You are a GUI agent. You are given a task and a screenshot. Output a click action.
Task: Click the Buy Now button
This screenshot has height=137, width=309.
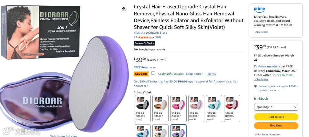coord(276,126)
